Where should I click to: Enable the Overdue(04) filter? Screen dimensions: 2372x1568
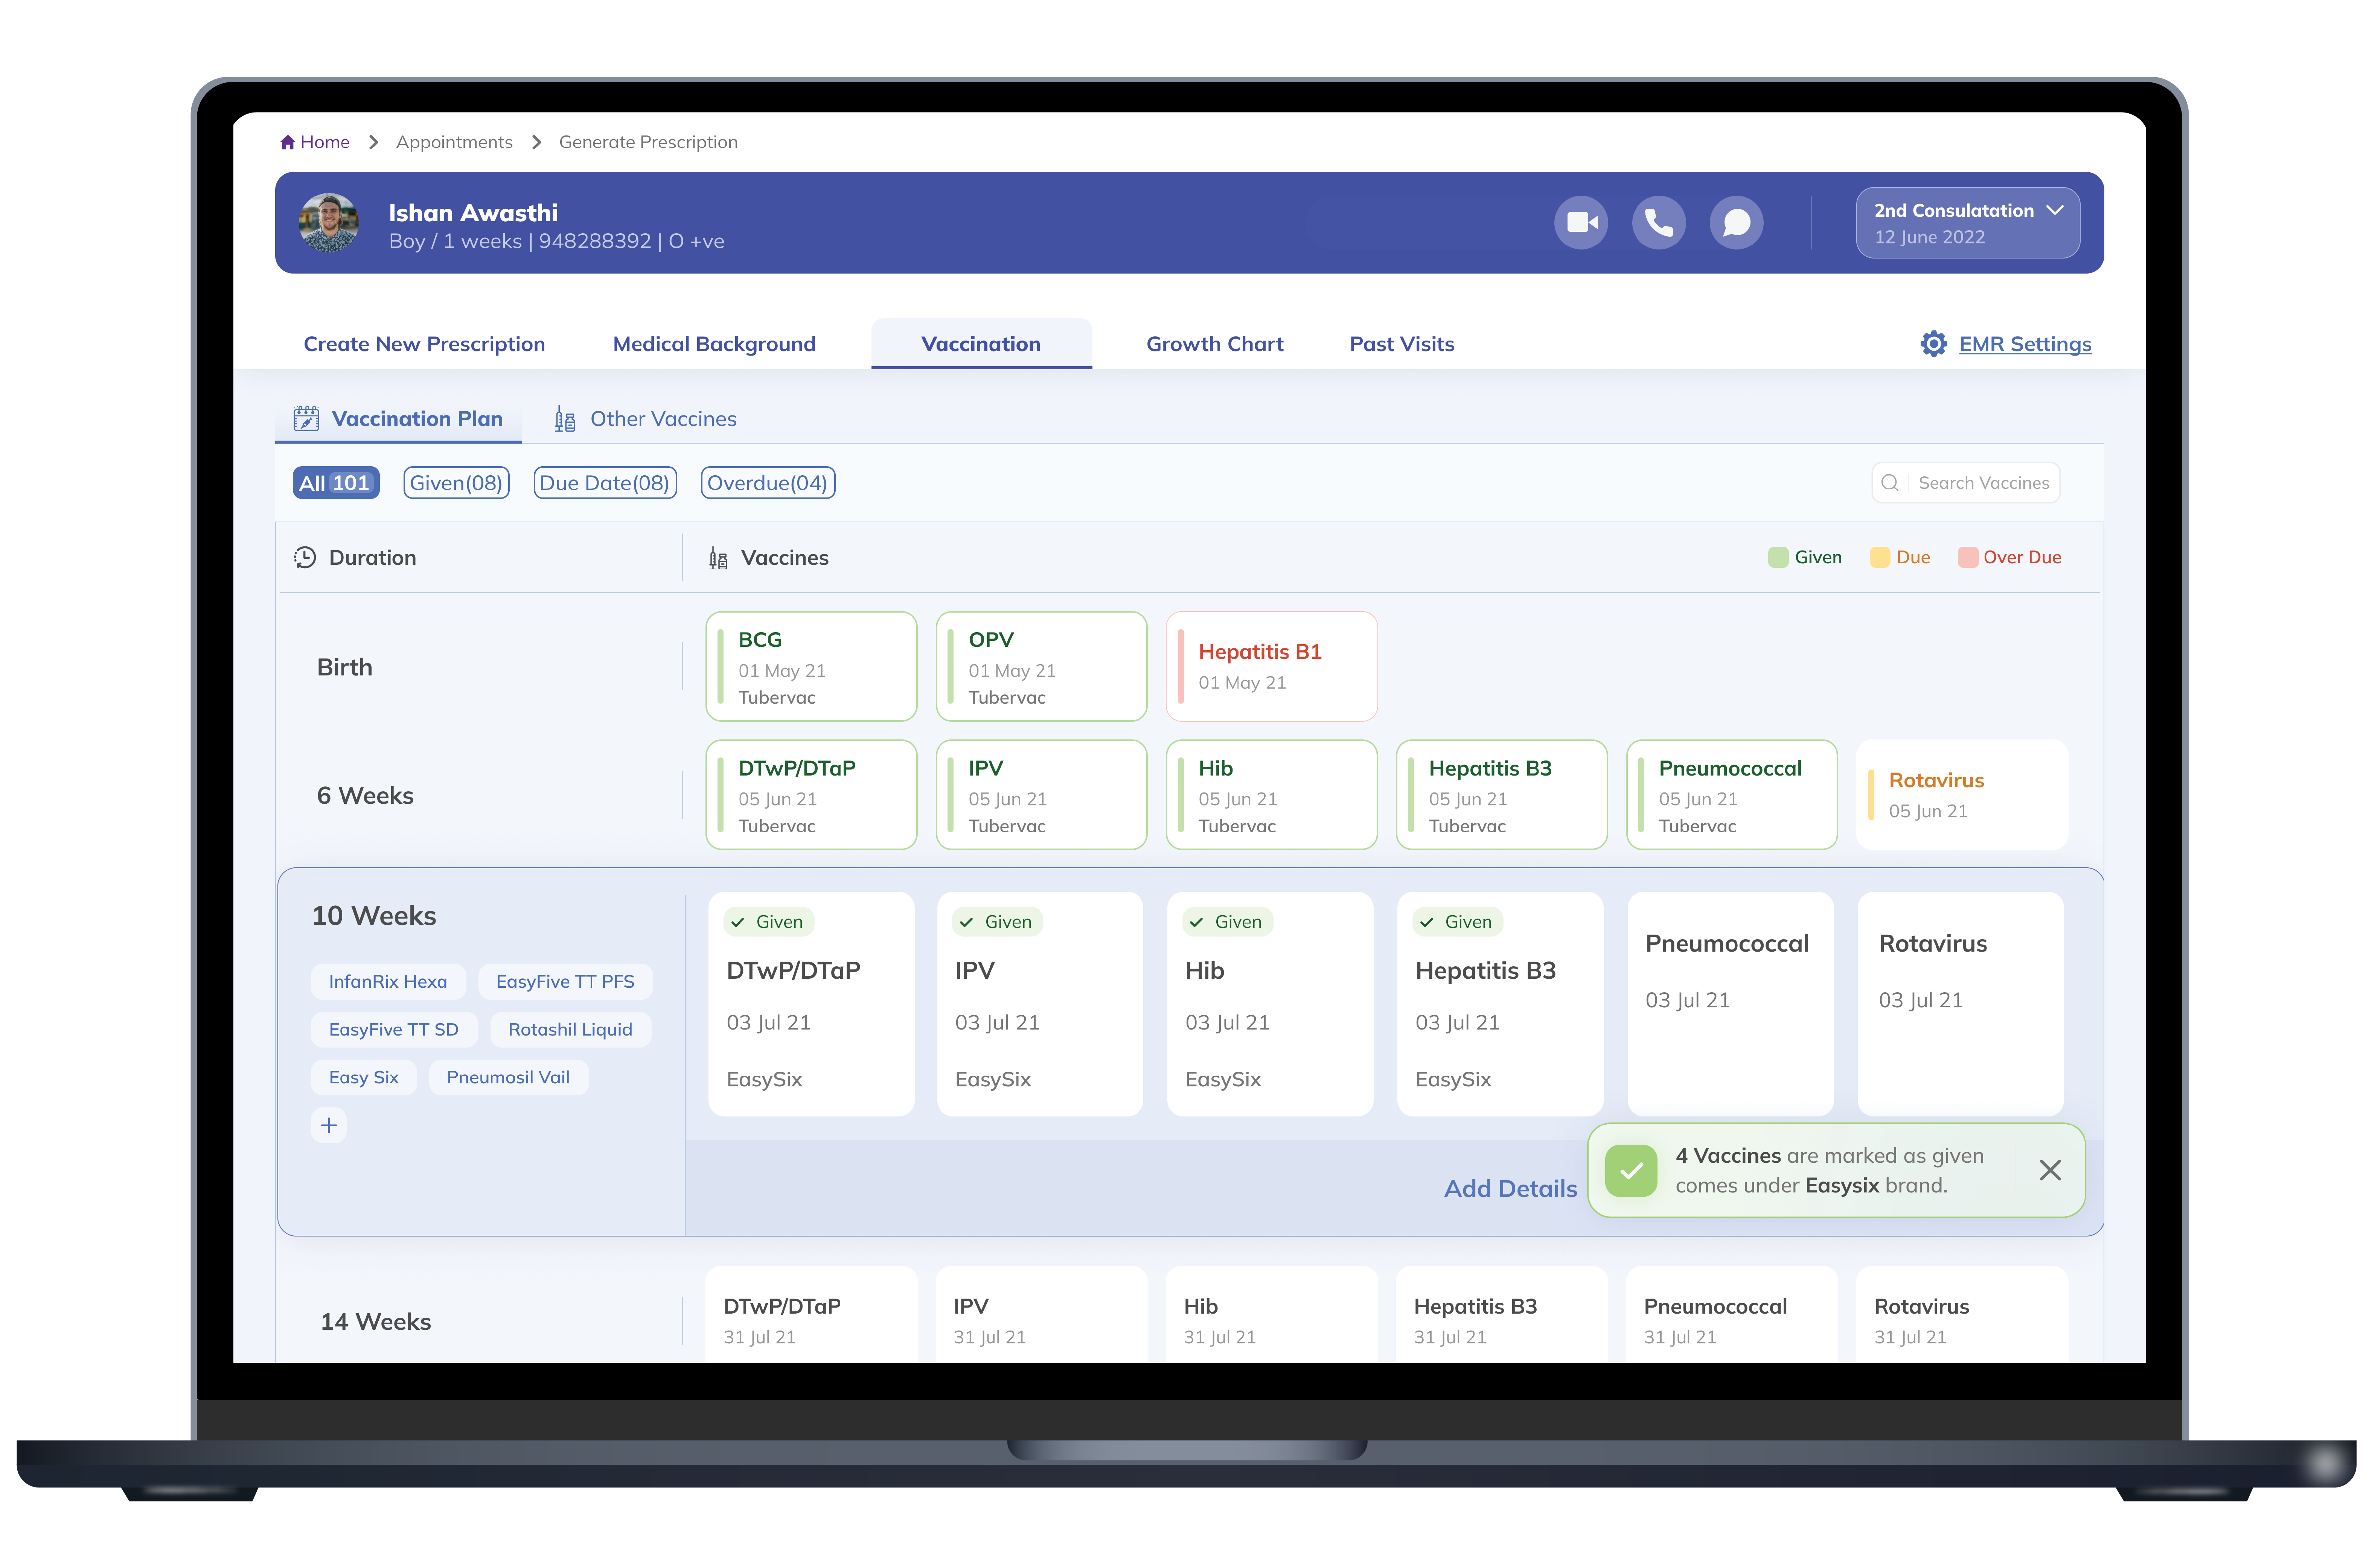[768, 482]
